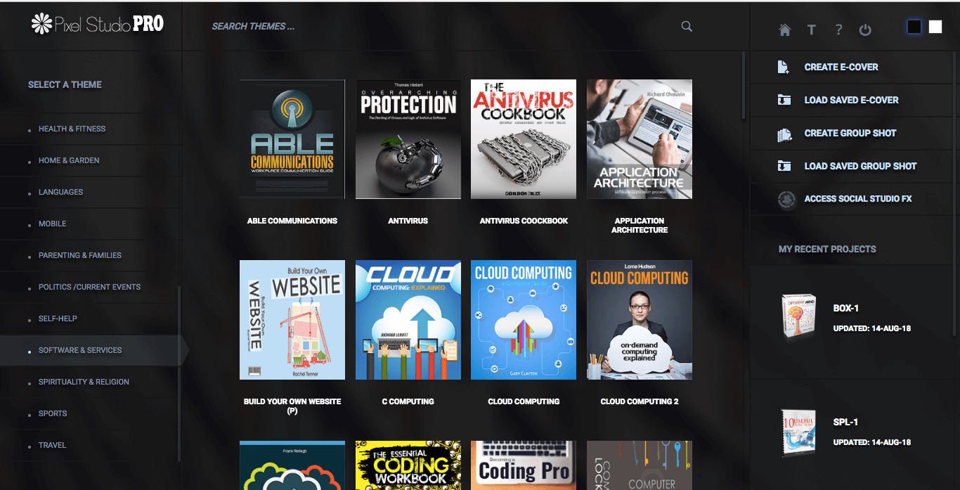This screenshot has height=490, width=960.
Task: Click the Load Saved E-Cover folder icon
Action: (x=784, y=100)
